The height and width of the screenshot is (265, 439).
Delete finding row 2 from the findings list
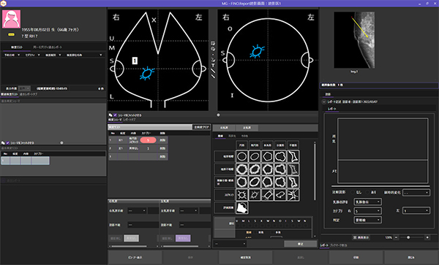(x=162, y=148)
